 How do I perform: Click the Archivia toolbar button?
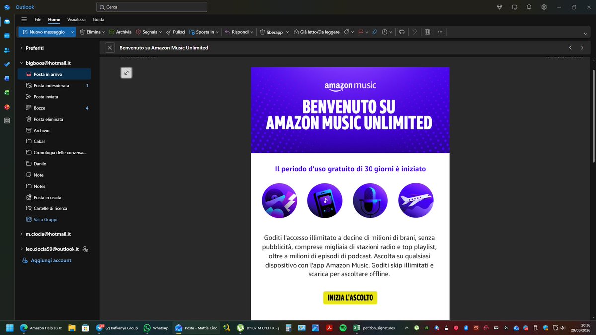120,32
